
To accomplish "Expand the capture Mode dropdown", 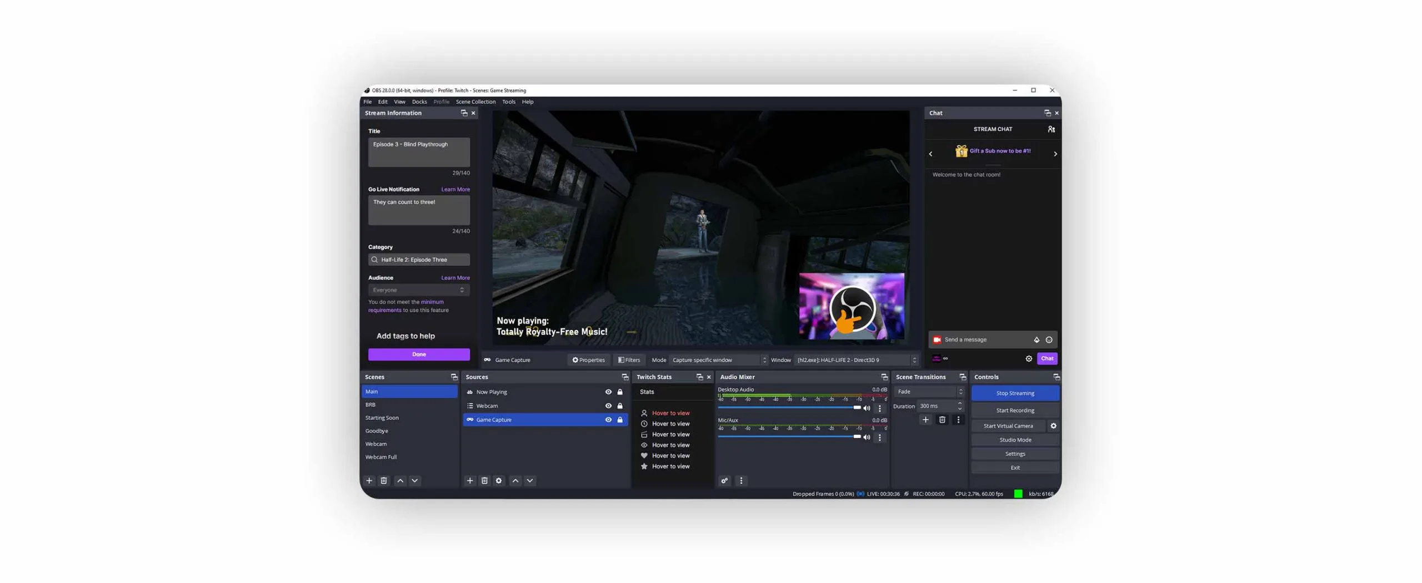I will tap(718, 360).
